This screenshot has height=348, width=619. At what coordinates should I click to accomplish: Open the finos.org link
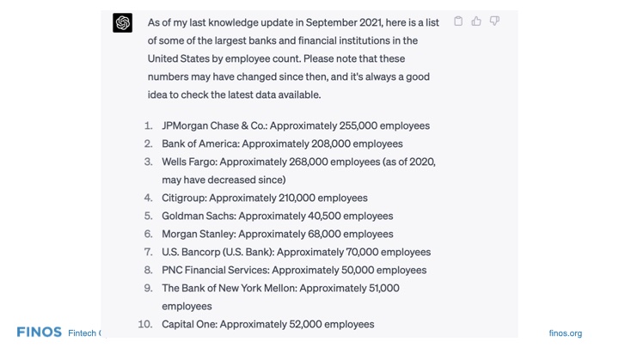tap(566, 333)
